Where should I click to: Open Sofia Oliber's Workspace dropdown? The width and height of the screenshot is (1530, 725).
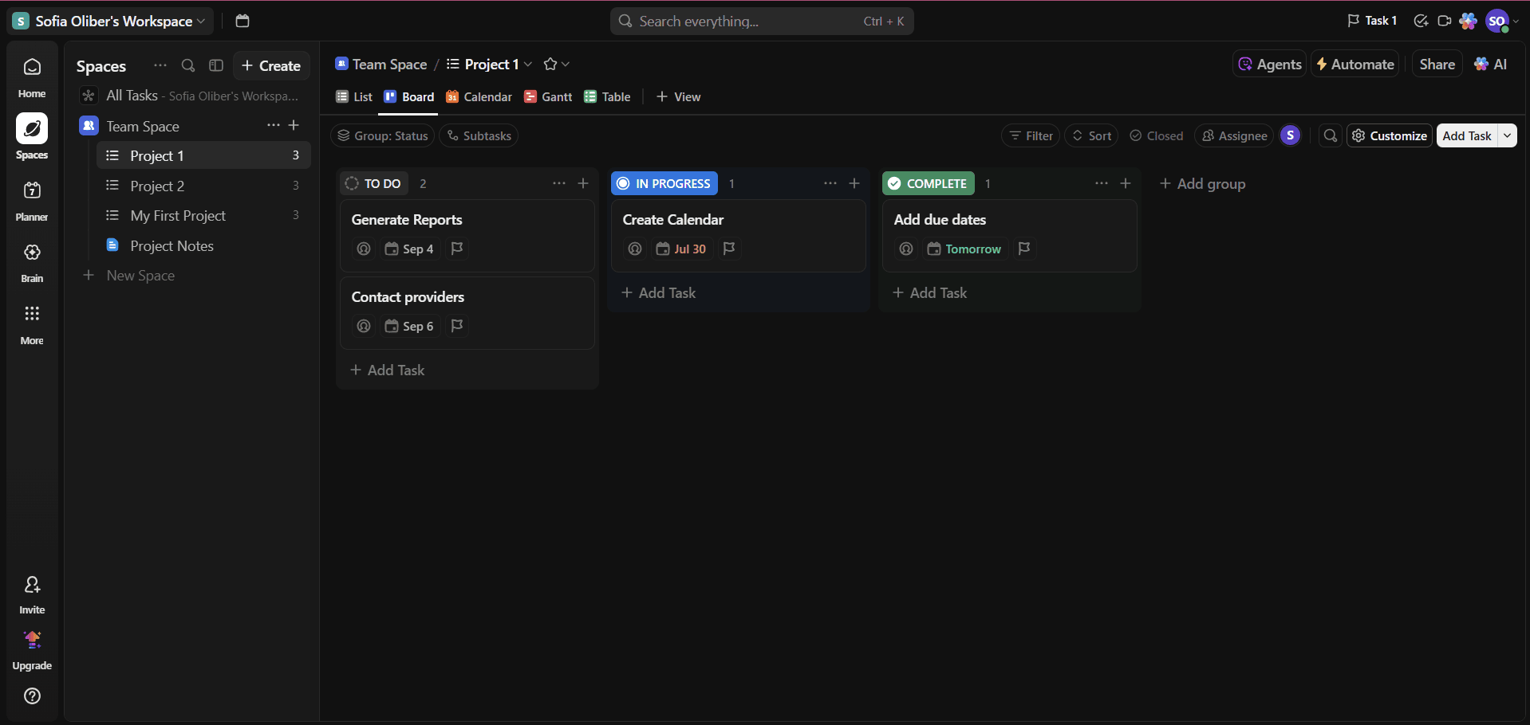click(111, 21)
